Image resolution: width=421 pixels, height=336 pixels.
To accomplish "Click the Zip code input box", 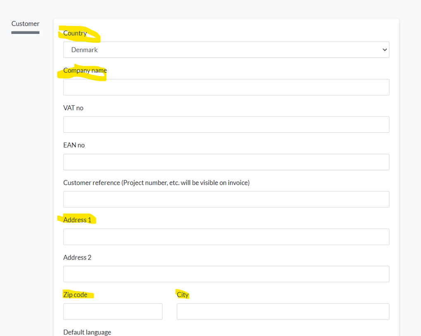I will 113,312.
